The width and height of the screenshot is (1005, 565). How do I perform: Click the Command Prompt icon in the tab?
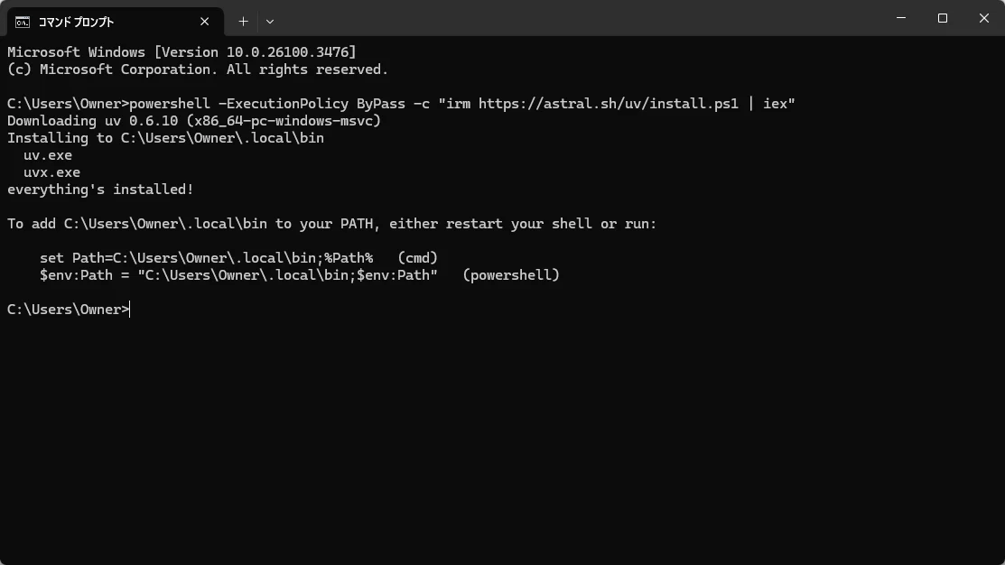click(x=23, y=23)
